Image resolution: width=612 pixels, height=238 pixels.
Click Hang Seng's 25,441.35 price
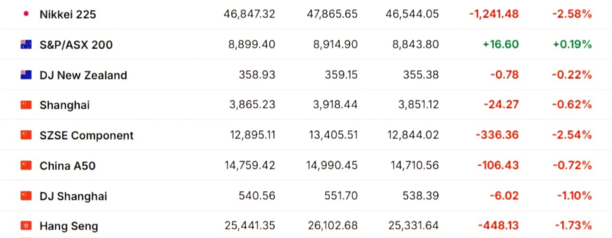250,226
